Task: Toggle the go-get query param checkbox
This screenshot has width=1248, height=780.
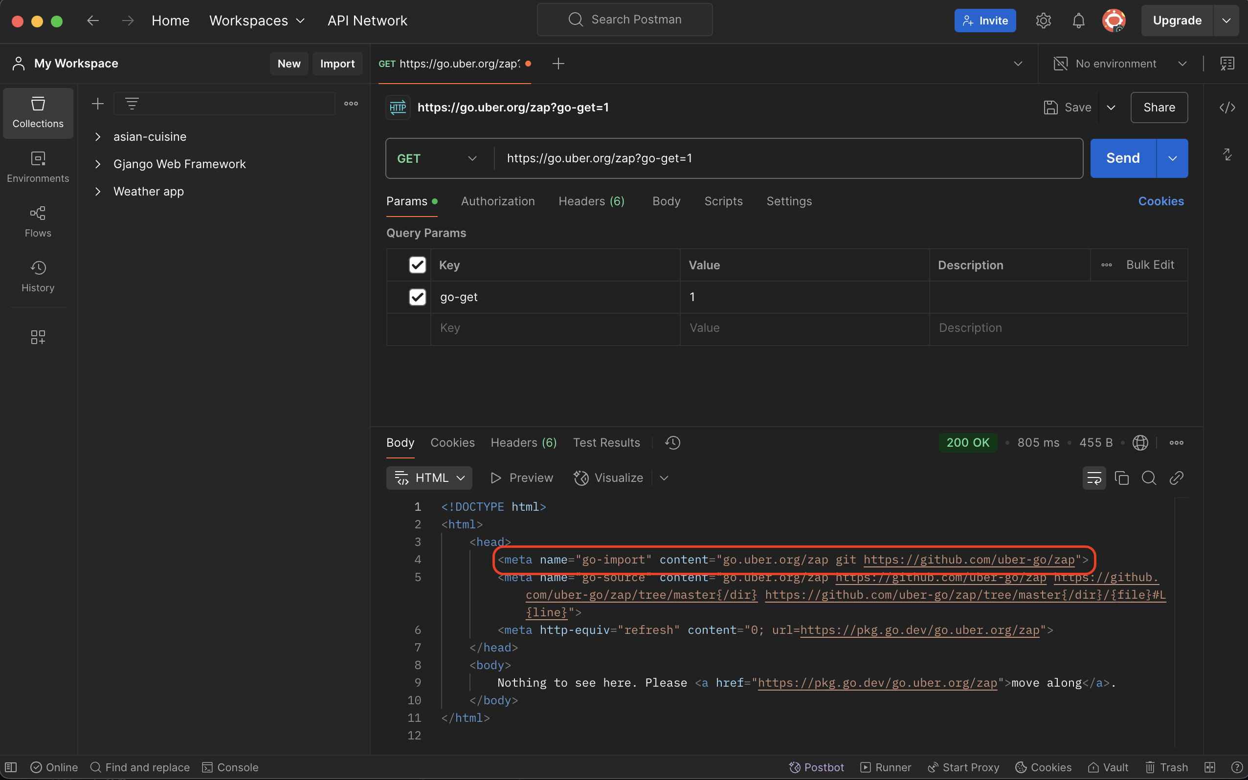Action: click(416, 297)
